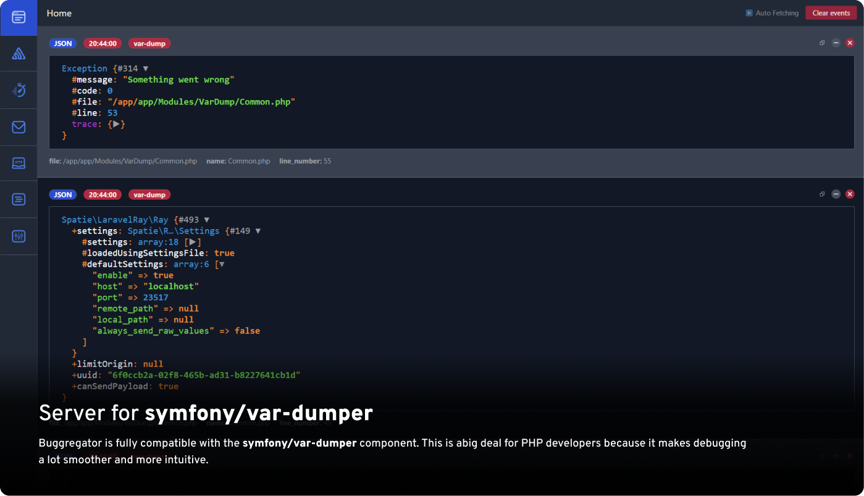Expand the settings array:18 entry
864x496 pixels.
[x=192, y=242]
